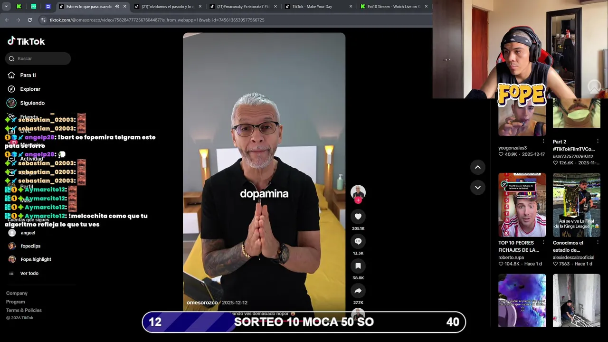This screenshot has width=608, height=342.
Task: Click the '27.7K' shares count
Action: (358, 303)
